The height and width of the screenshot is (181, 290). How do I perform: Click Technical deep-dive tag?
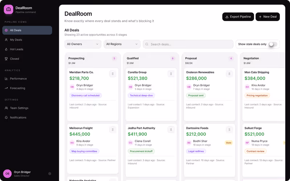(141, 96)
